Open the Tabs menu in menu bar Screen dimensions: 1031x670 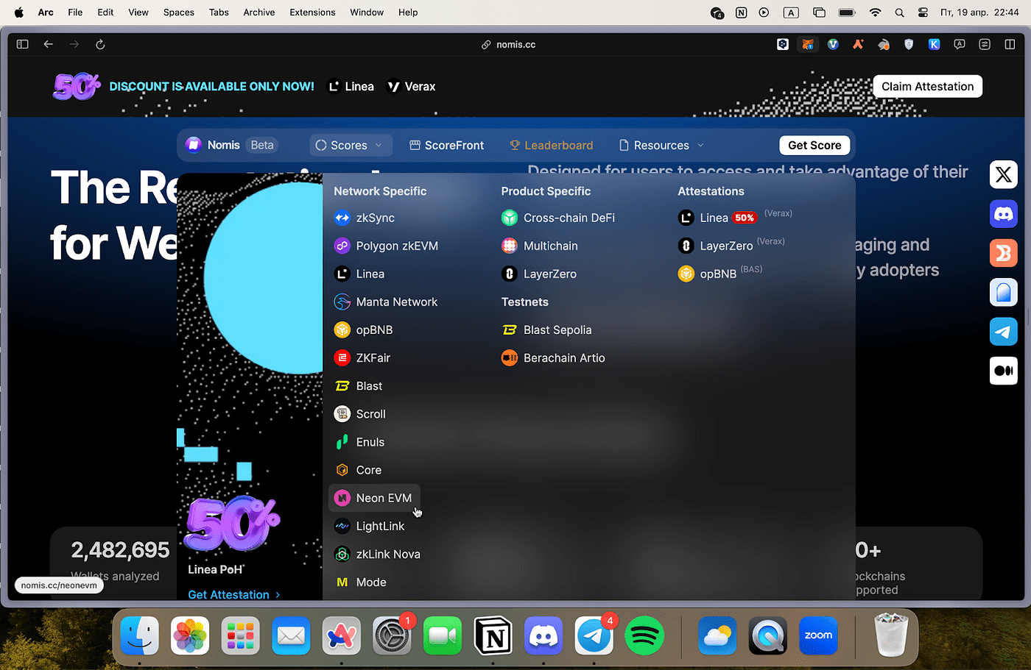click(x=219, y=12)
